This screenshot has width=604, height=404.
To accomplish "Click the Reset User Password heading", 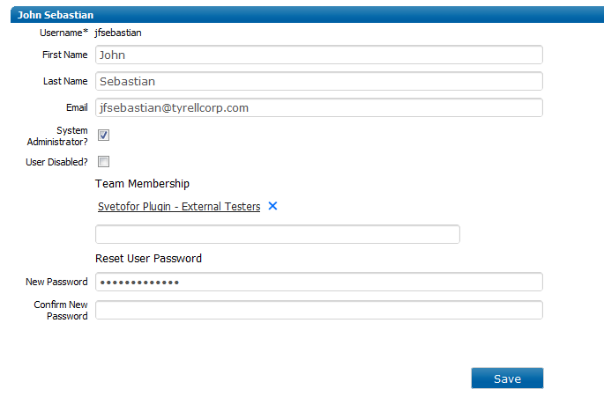I will (148, 258).
